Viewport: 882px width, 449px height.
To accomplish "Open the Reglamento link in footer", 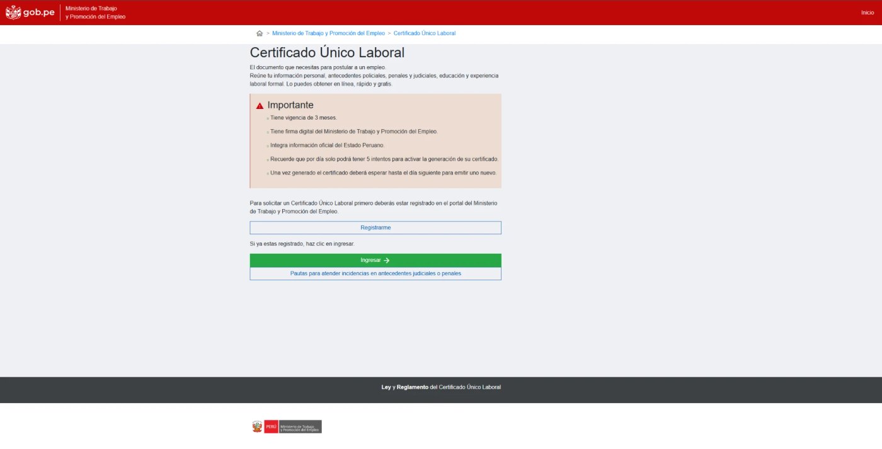I will 413,387.
